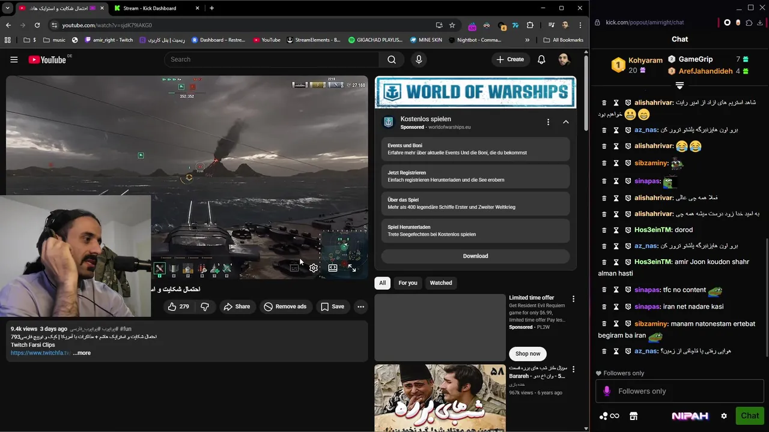
Task: Timeout Hos3einTM for the dorod message
Action: 616,230
